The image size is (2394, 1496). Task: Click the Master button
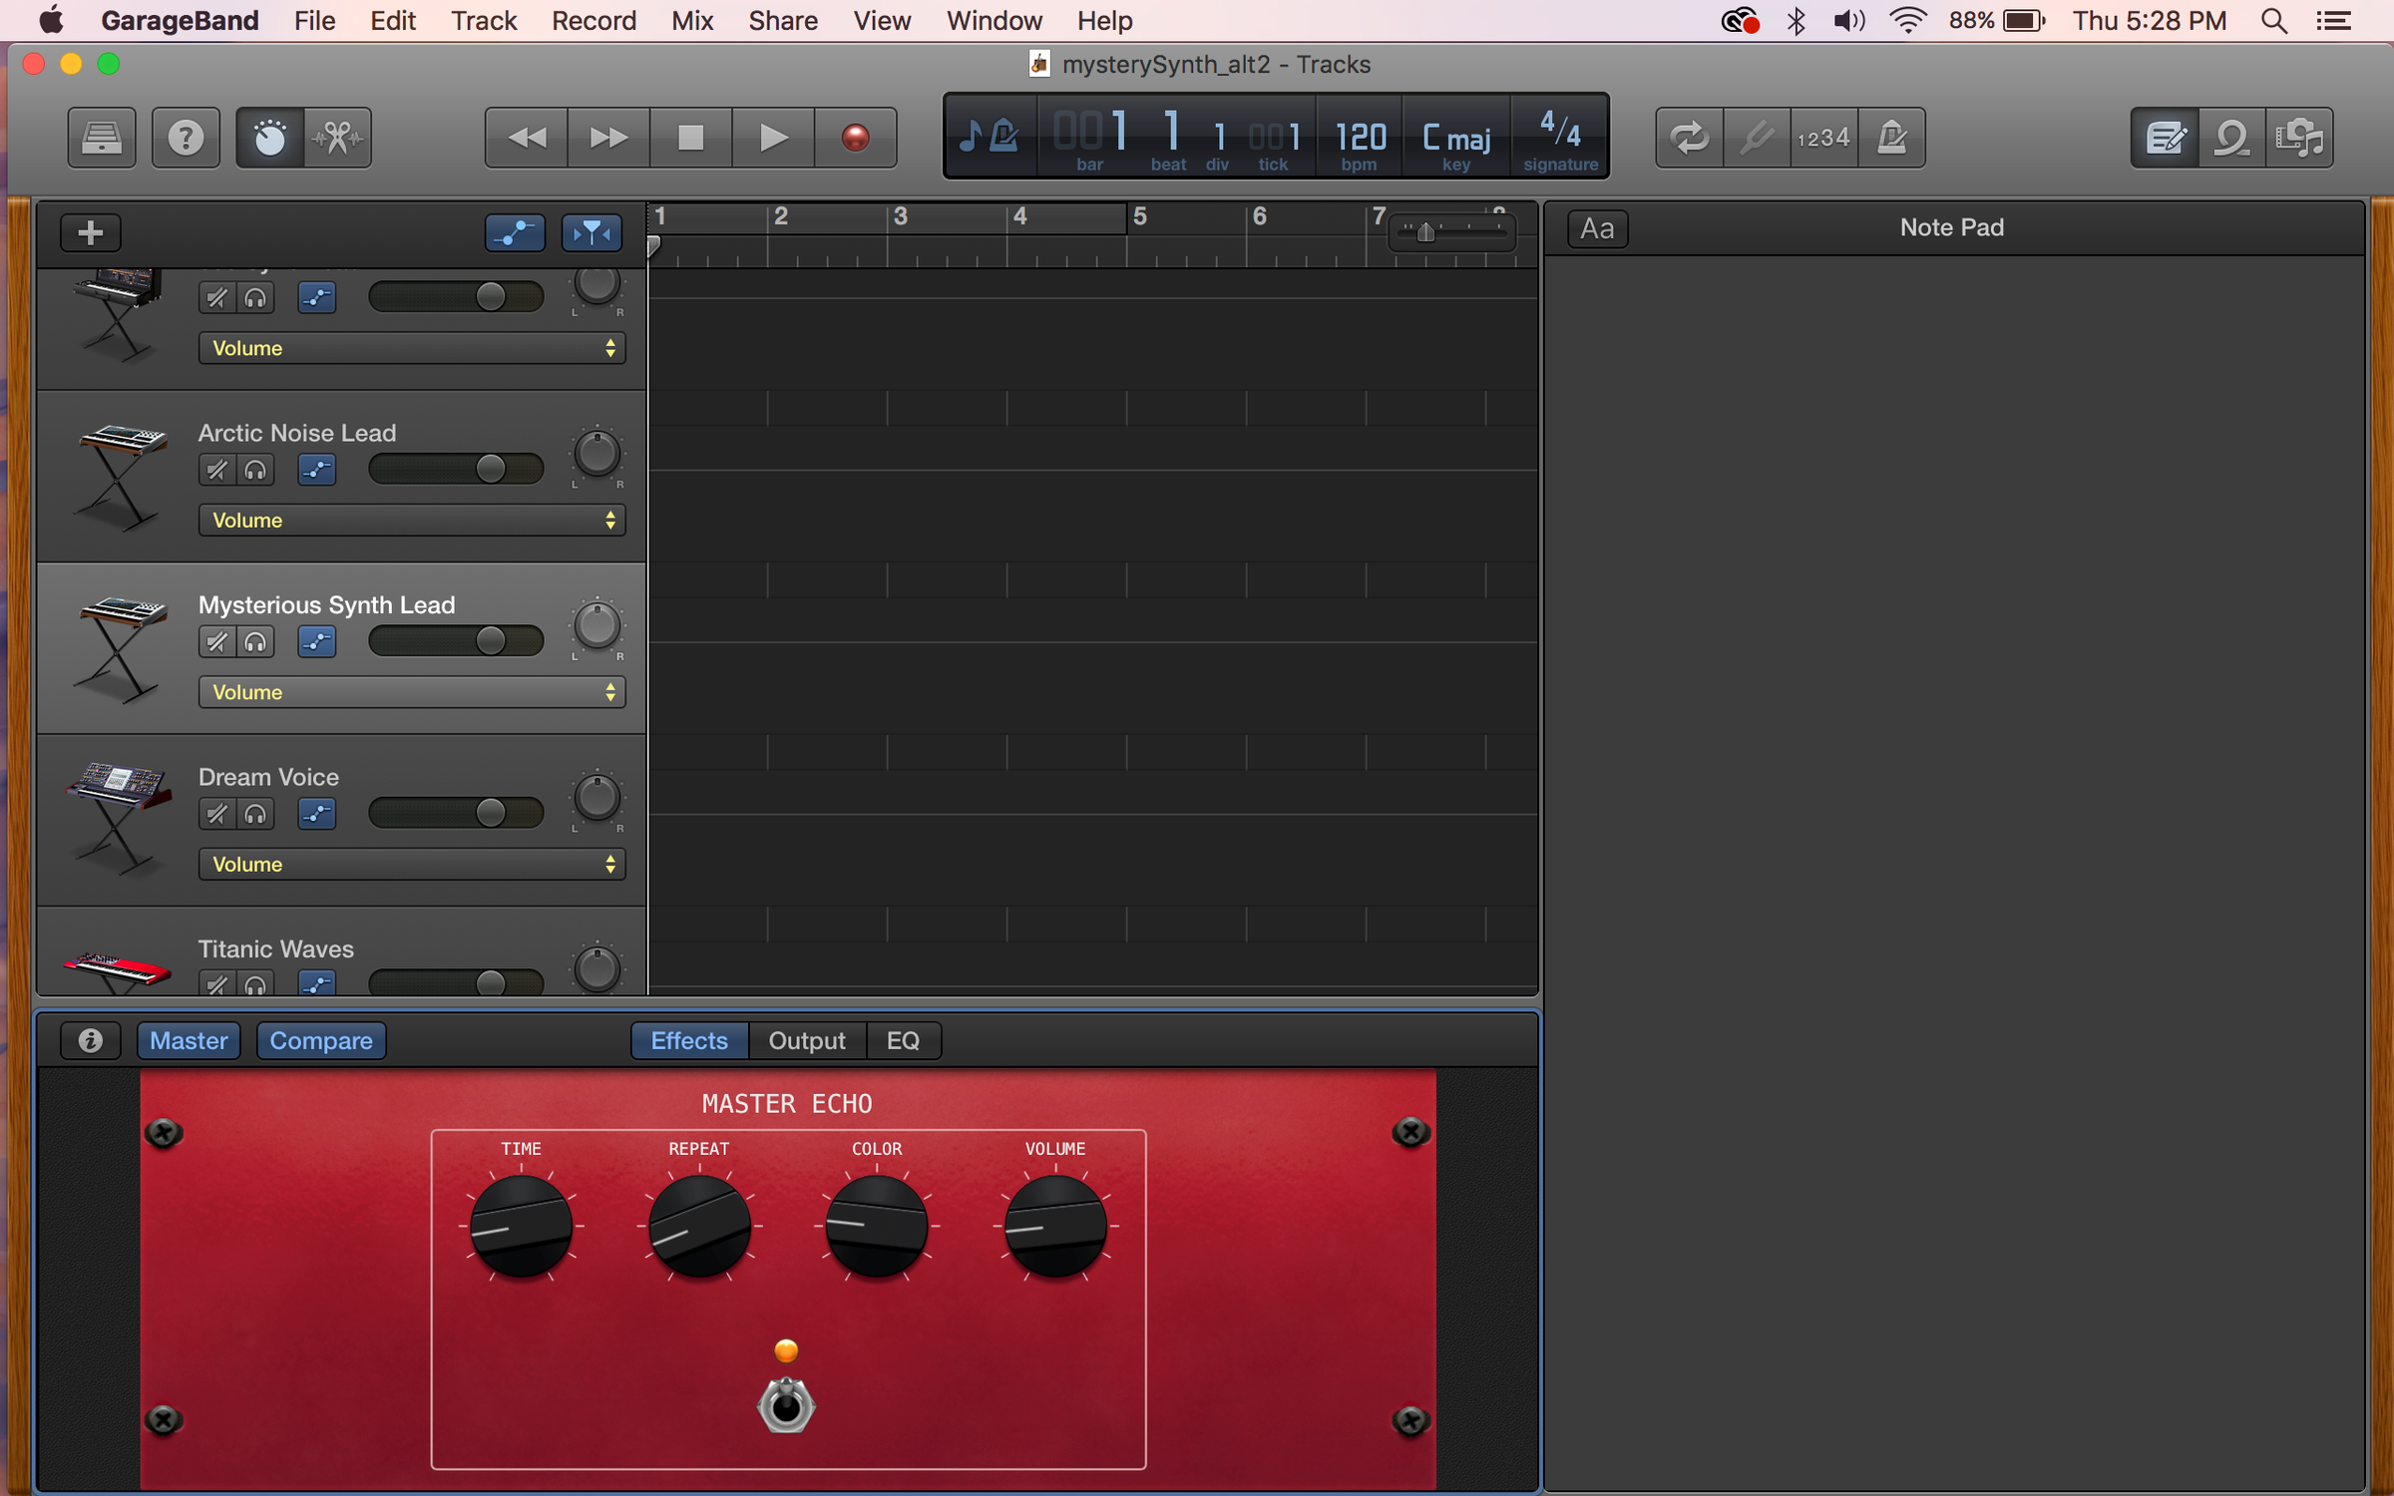click(x=189, y=1040)
